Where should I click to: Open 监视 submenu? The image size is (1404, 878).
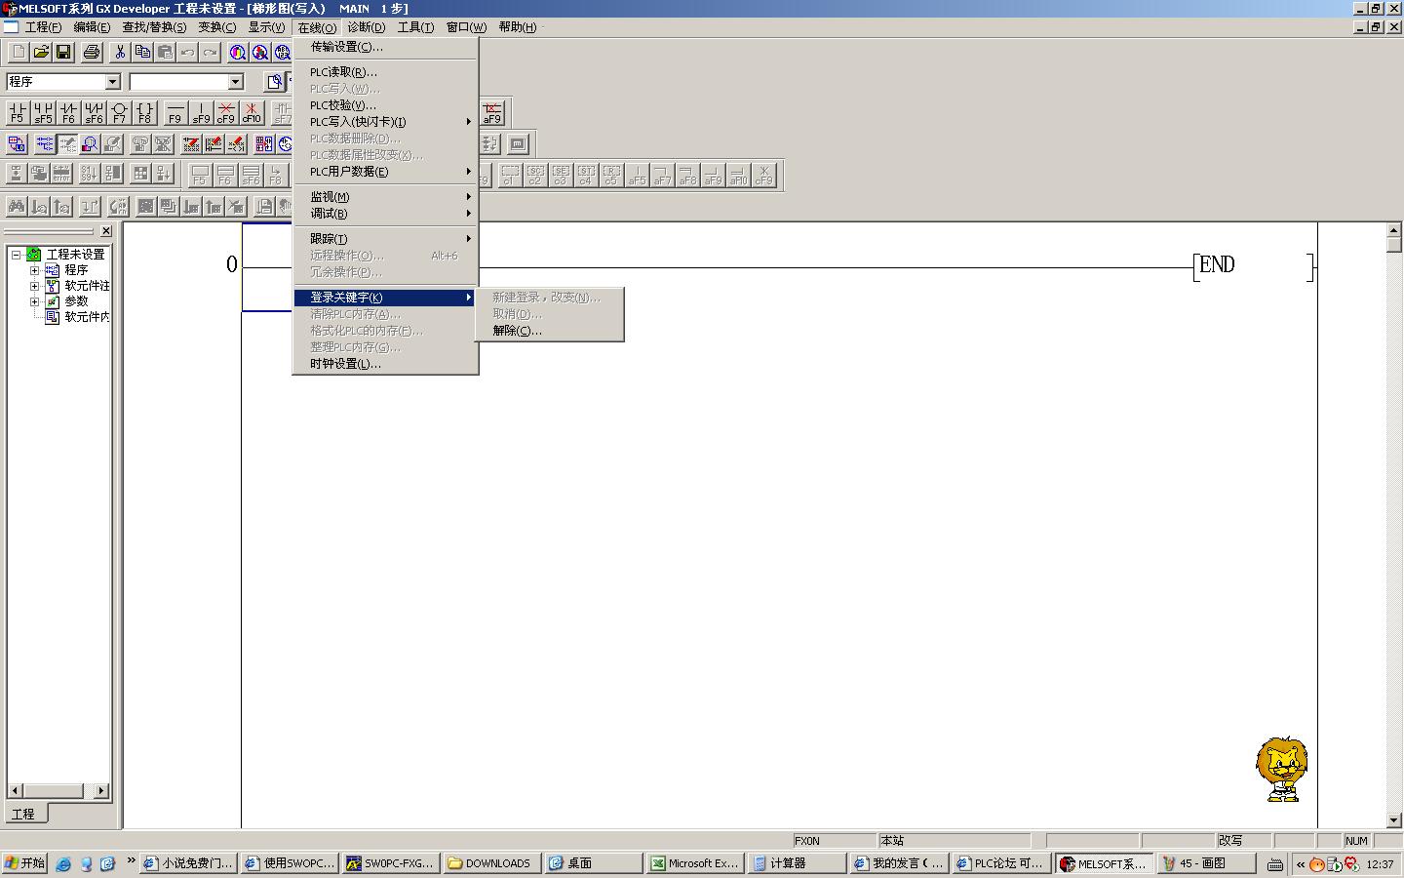tap(385, 197)
